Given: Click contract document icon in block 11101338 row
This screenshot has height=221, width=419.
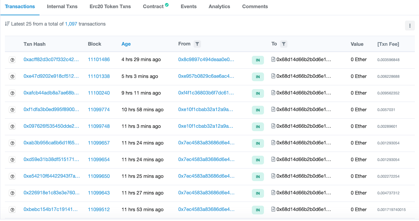Looking at the screenshot, I should 273,76.
